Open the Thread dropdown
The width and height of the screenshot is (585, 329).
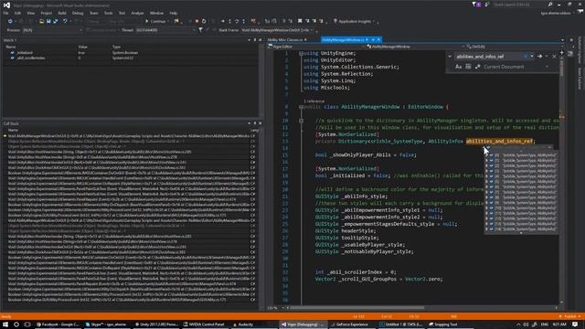[x=165, y=30]
